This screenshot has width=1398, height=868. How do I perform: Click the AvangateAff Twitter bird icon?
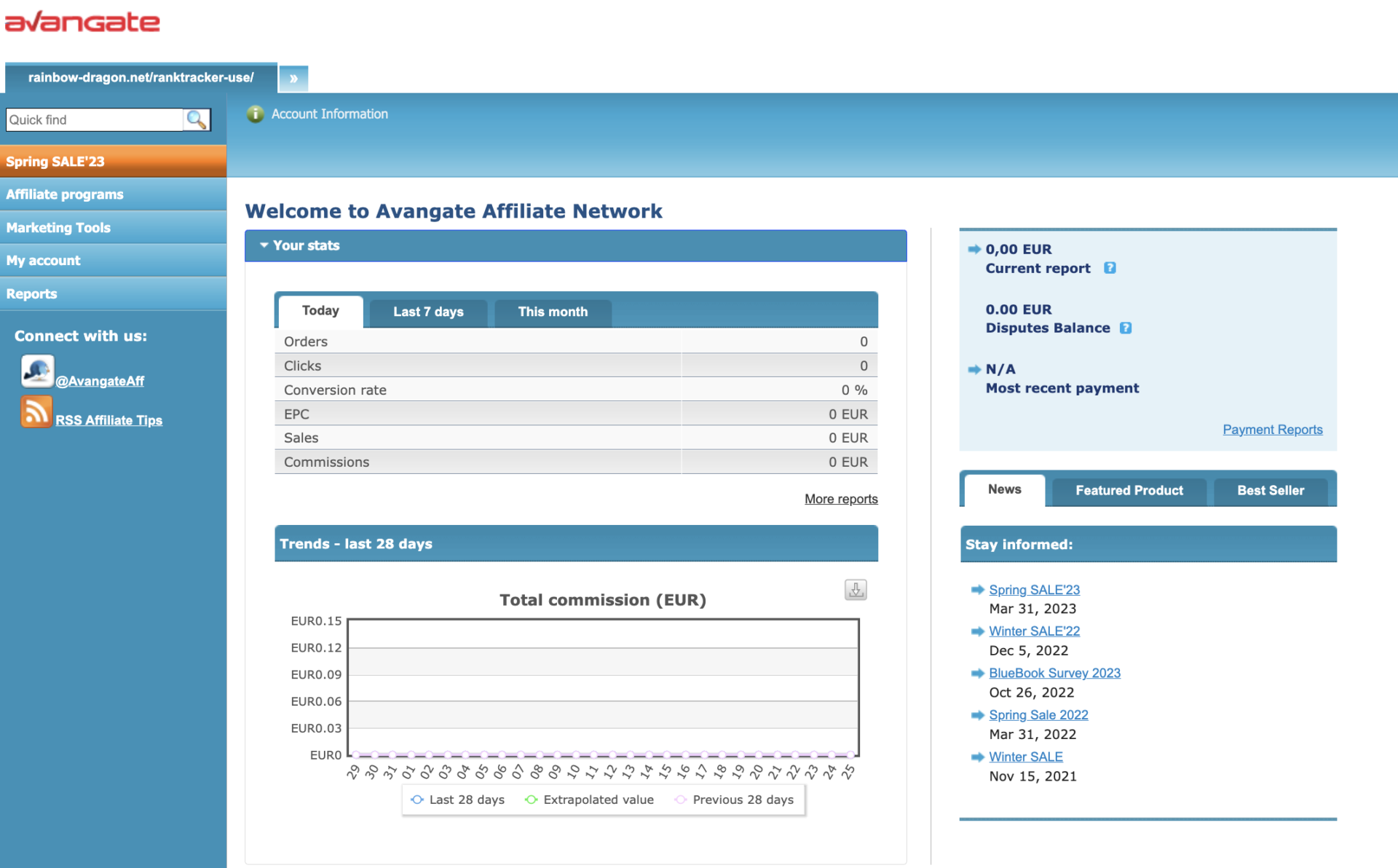click(x=36, y=371)
